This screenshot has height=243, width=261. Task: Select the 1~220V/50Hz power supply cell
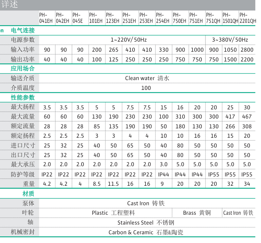(x=129, y=40)
